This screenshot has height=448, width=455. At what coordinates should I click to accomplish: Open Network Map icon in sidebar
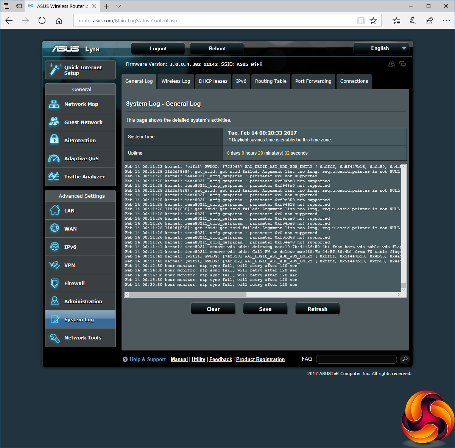coord(54,104)
